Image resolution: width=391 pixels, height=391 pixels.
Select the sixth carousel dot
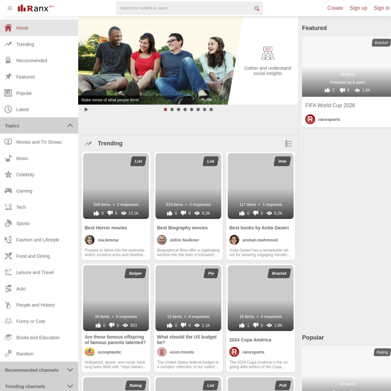coord(198,109)
